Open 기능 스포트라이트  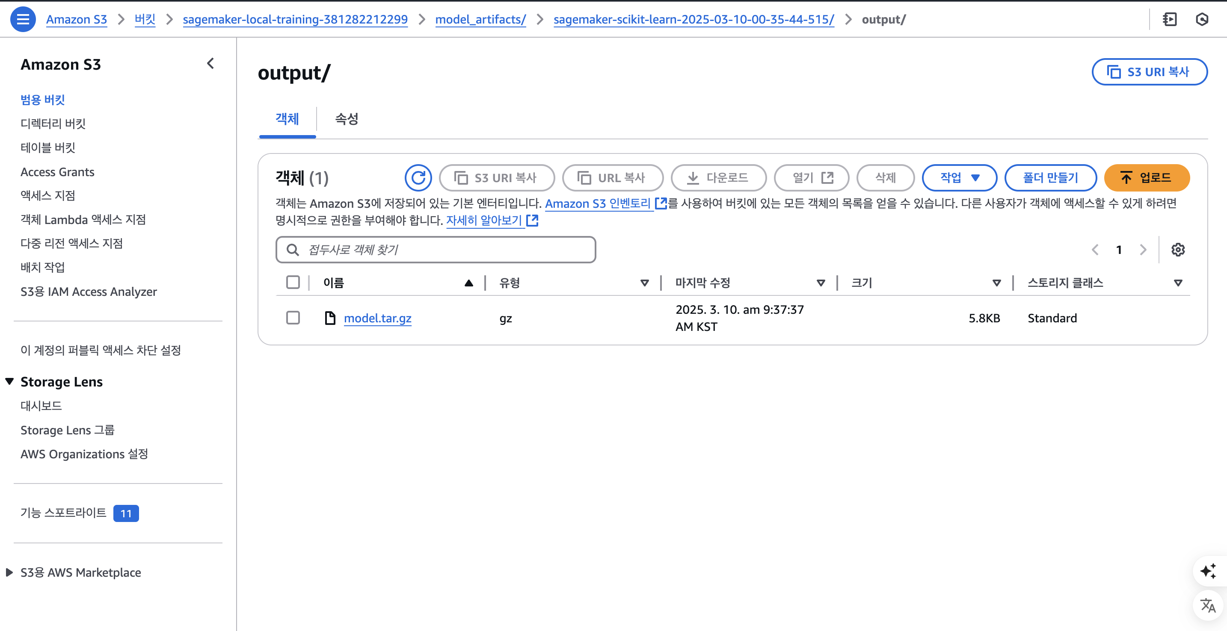coord(63,513)
